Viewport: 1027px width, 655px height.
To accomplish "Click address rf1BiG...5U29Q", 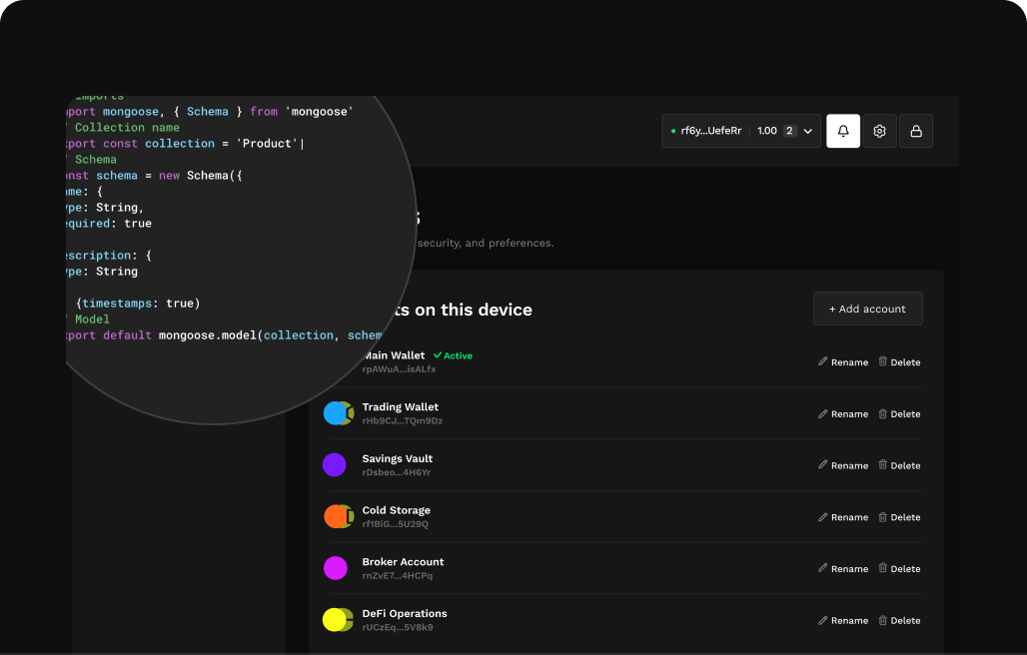I will tap(395, 524).
